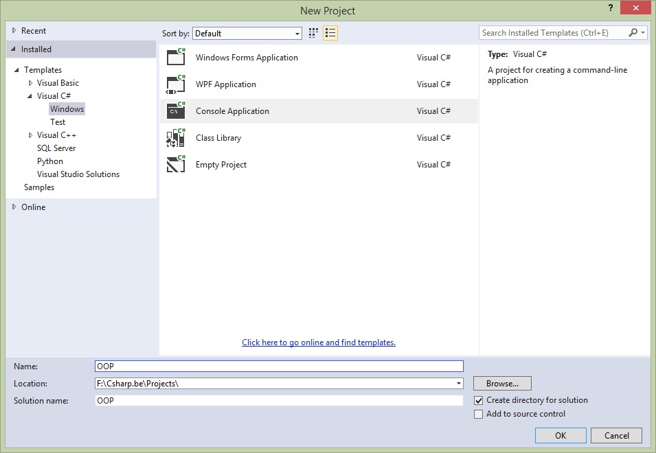
Task: Select the Python template category
Action: pyautogui.click(x=49, y=161)
